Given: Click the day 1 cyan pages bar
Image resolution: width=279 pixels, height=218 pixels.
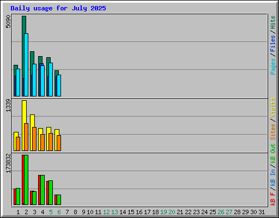Looking at the screenshot, I should pyautogui.click(x=18, y=83).
